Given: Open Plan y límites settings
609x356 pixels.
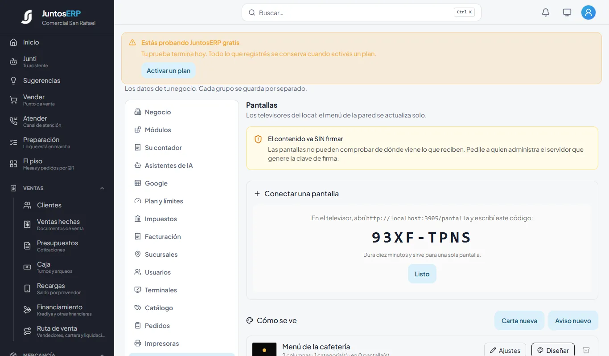Looking at the screenshot, I should click(182, 201).
